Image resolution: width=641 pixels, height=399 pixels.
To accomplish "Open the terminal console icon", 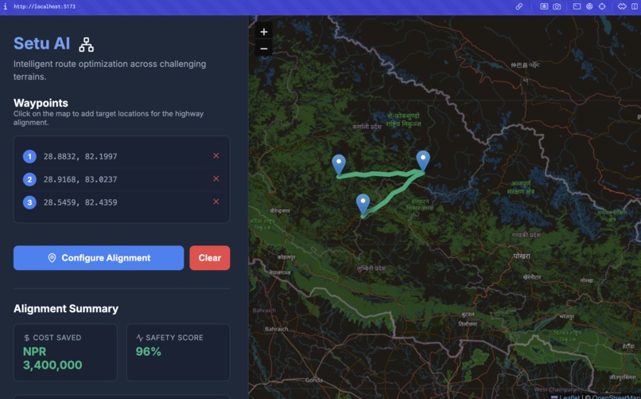I will pyautogui.click(x=577, y=6).
